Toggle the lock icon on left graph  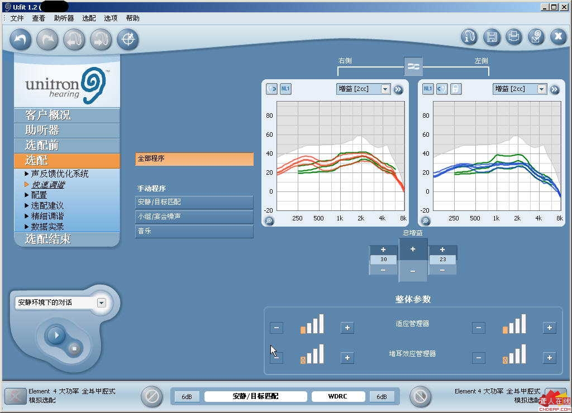456,89
